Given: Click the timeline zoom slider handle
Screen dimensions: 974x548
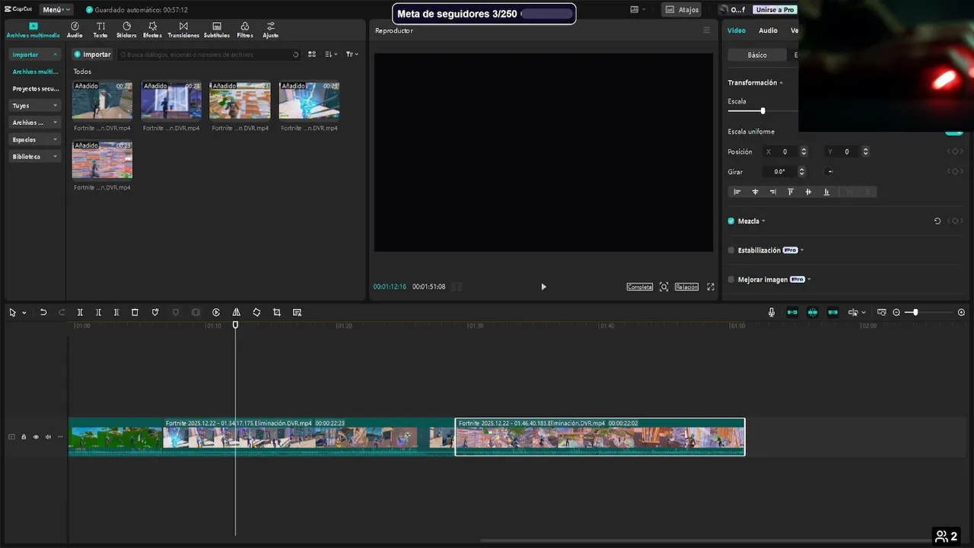Looking at the screenshot, I should coord(915,312).
